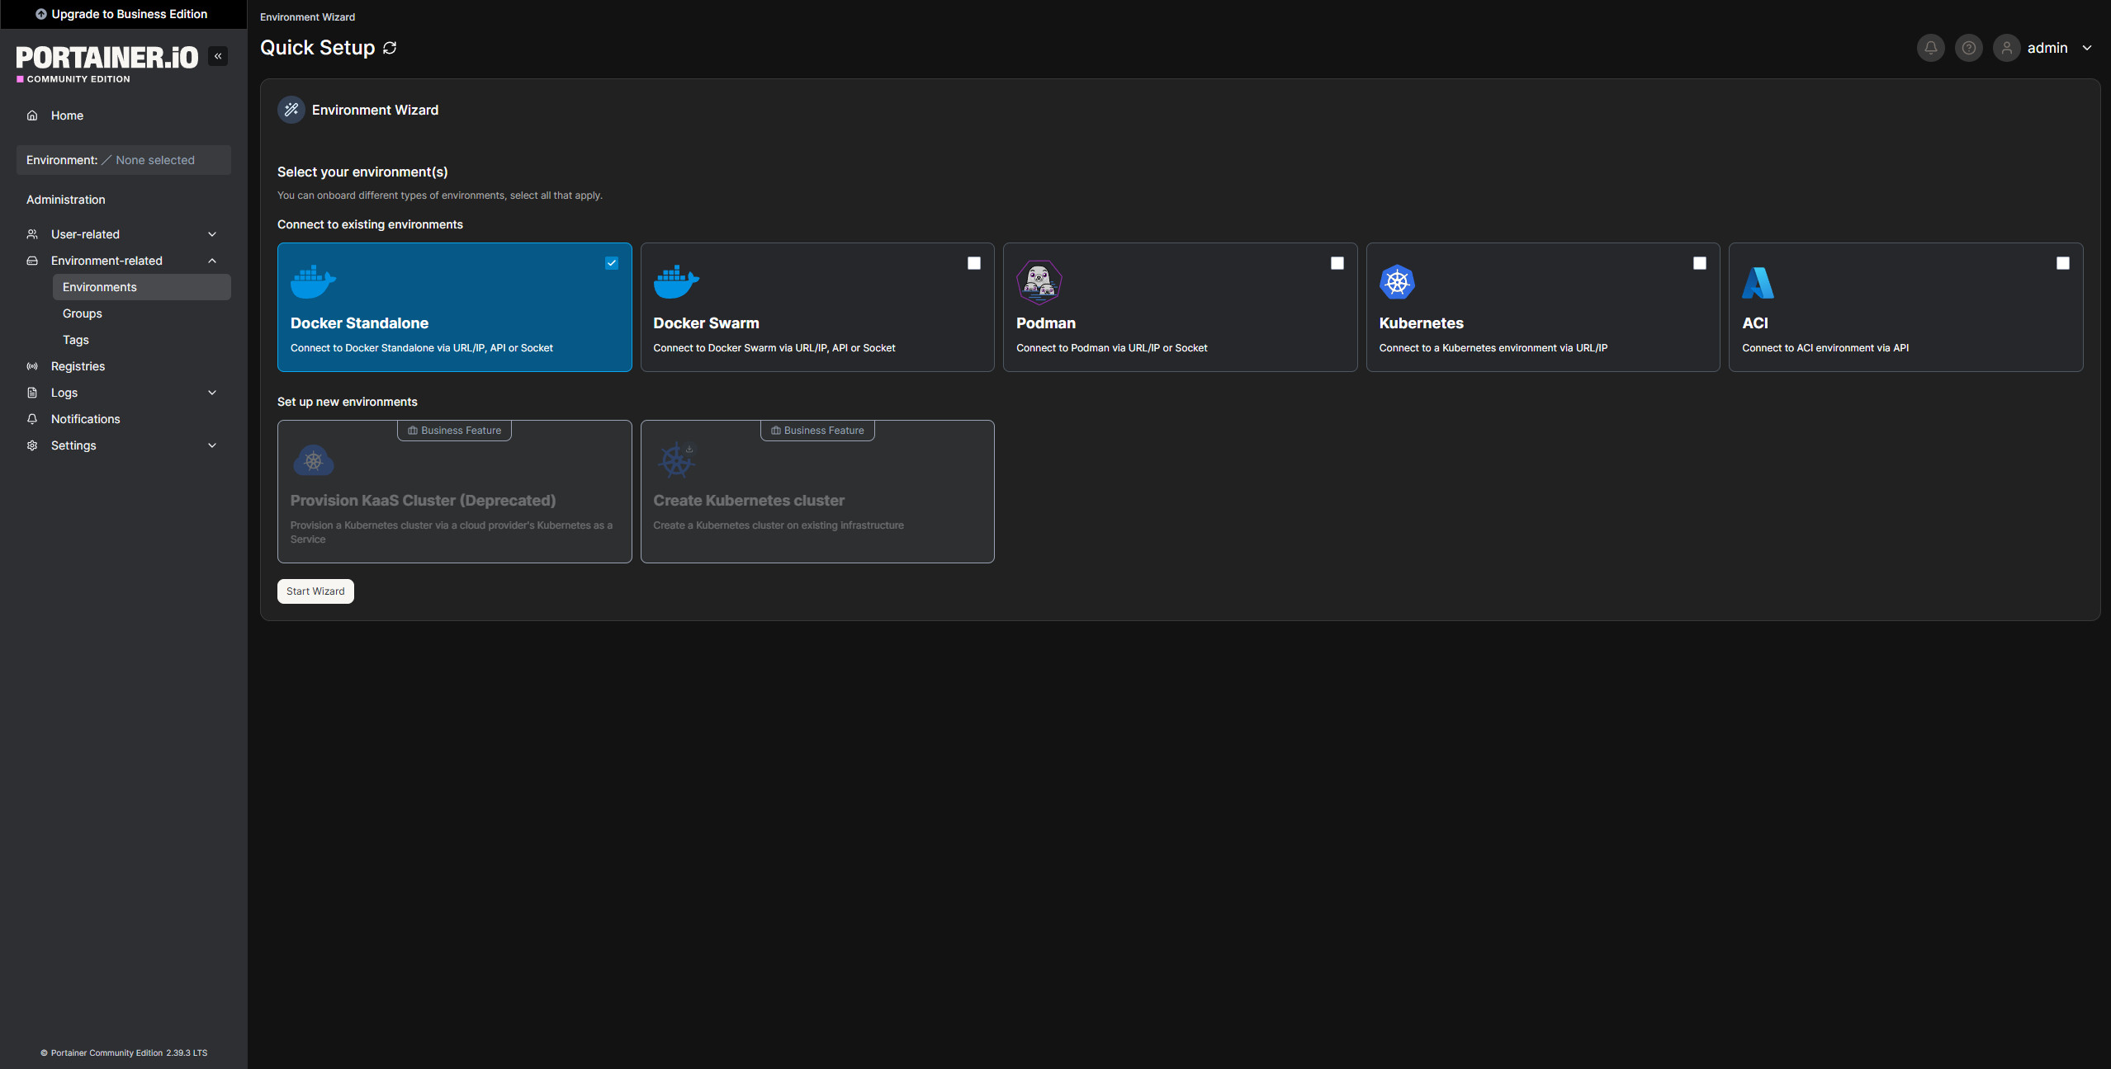Click the Podman seals icon
Viewport: 2111px width, 1069px height.
coord(1039,282)
